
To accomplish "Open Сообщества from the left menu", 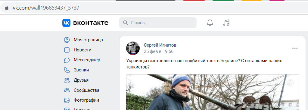I will coord(86,90).
